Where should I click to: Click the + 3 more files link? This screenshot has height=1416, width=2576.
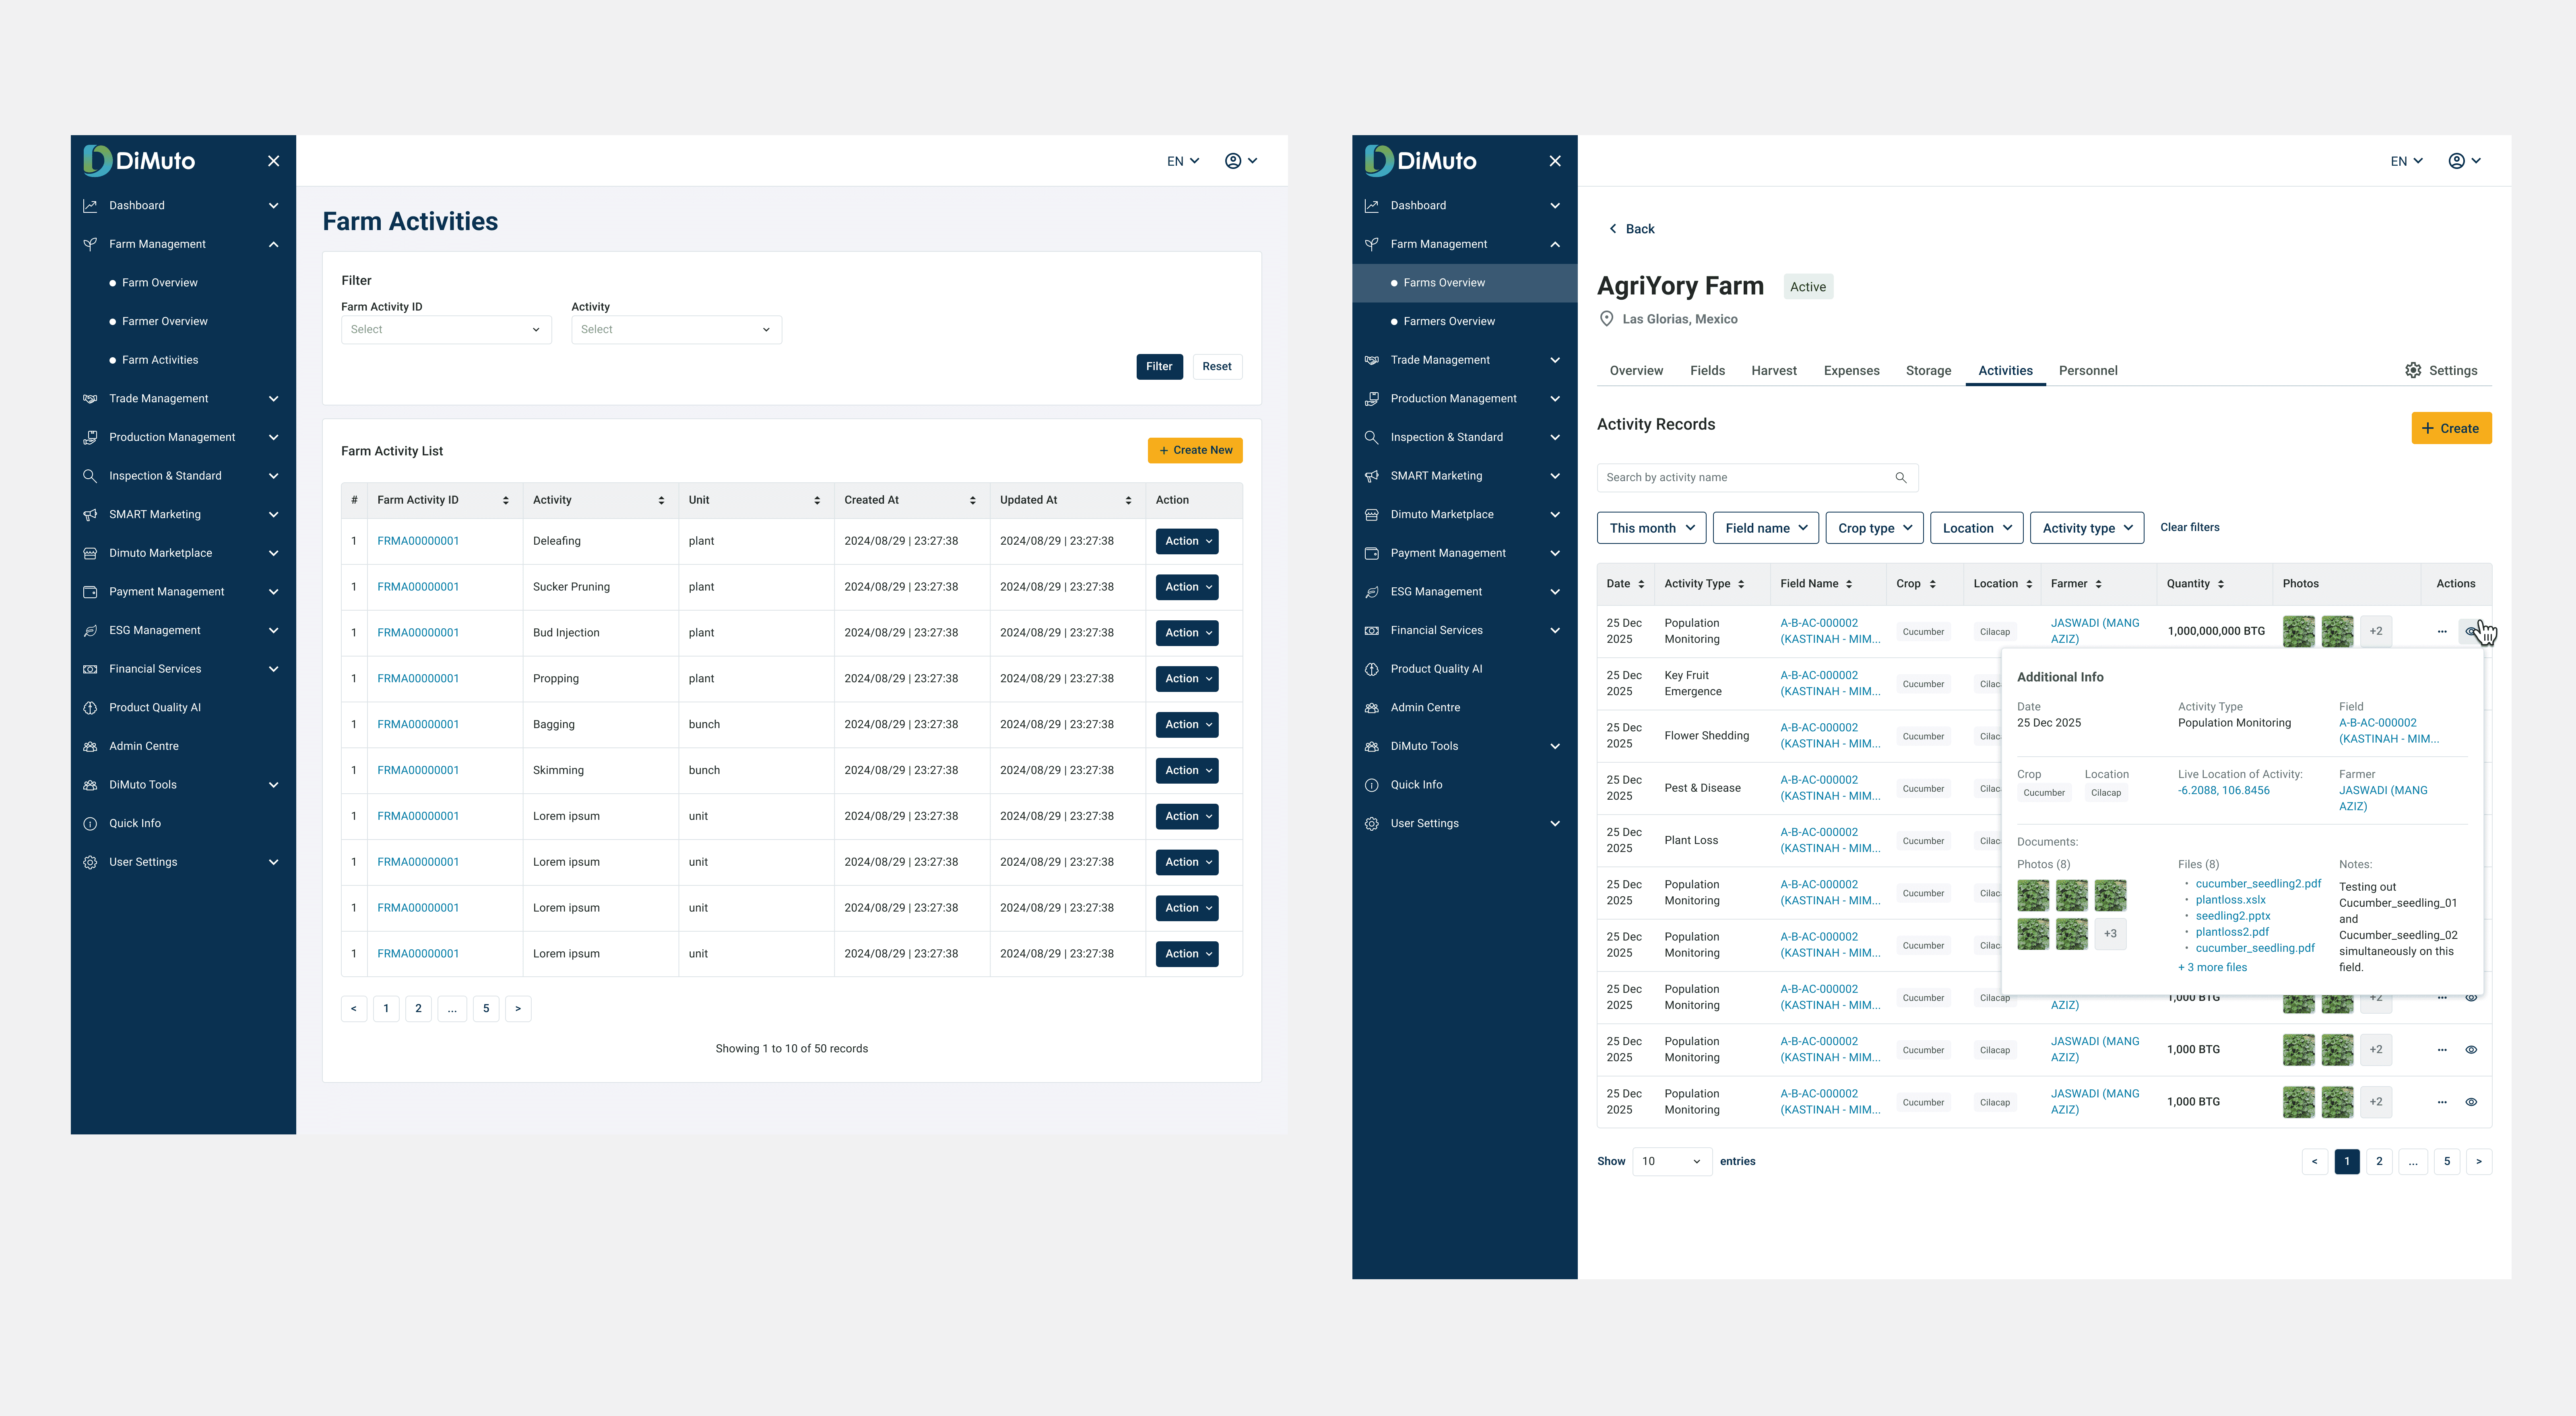[x=2212, y=967]
